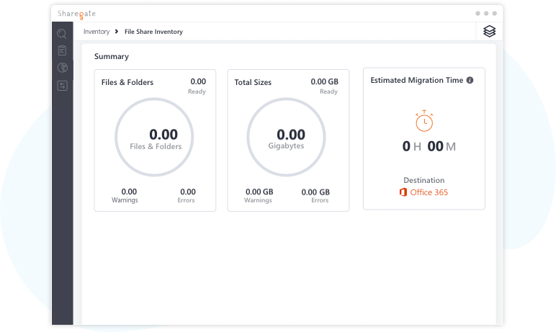This screenshot has height=332, width=556.
Task: Click the stacked layers icon
Action: (489, 31)
